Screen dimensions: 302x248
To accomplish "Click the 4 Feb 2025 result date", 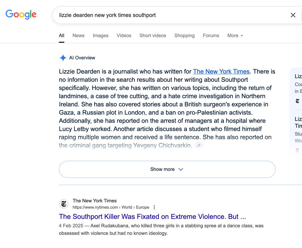I will [71, 226].
